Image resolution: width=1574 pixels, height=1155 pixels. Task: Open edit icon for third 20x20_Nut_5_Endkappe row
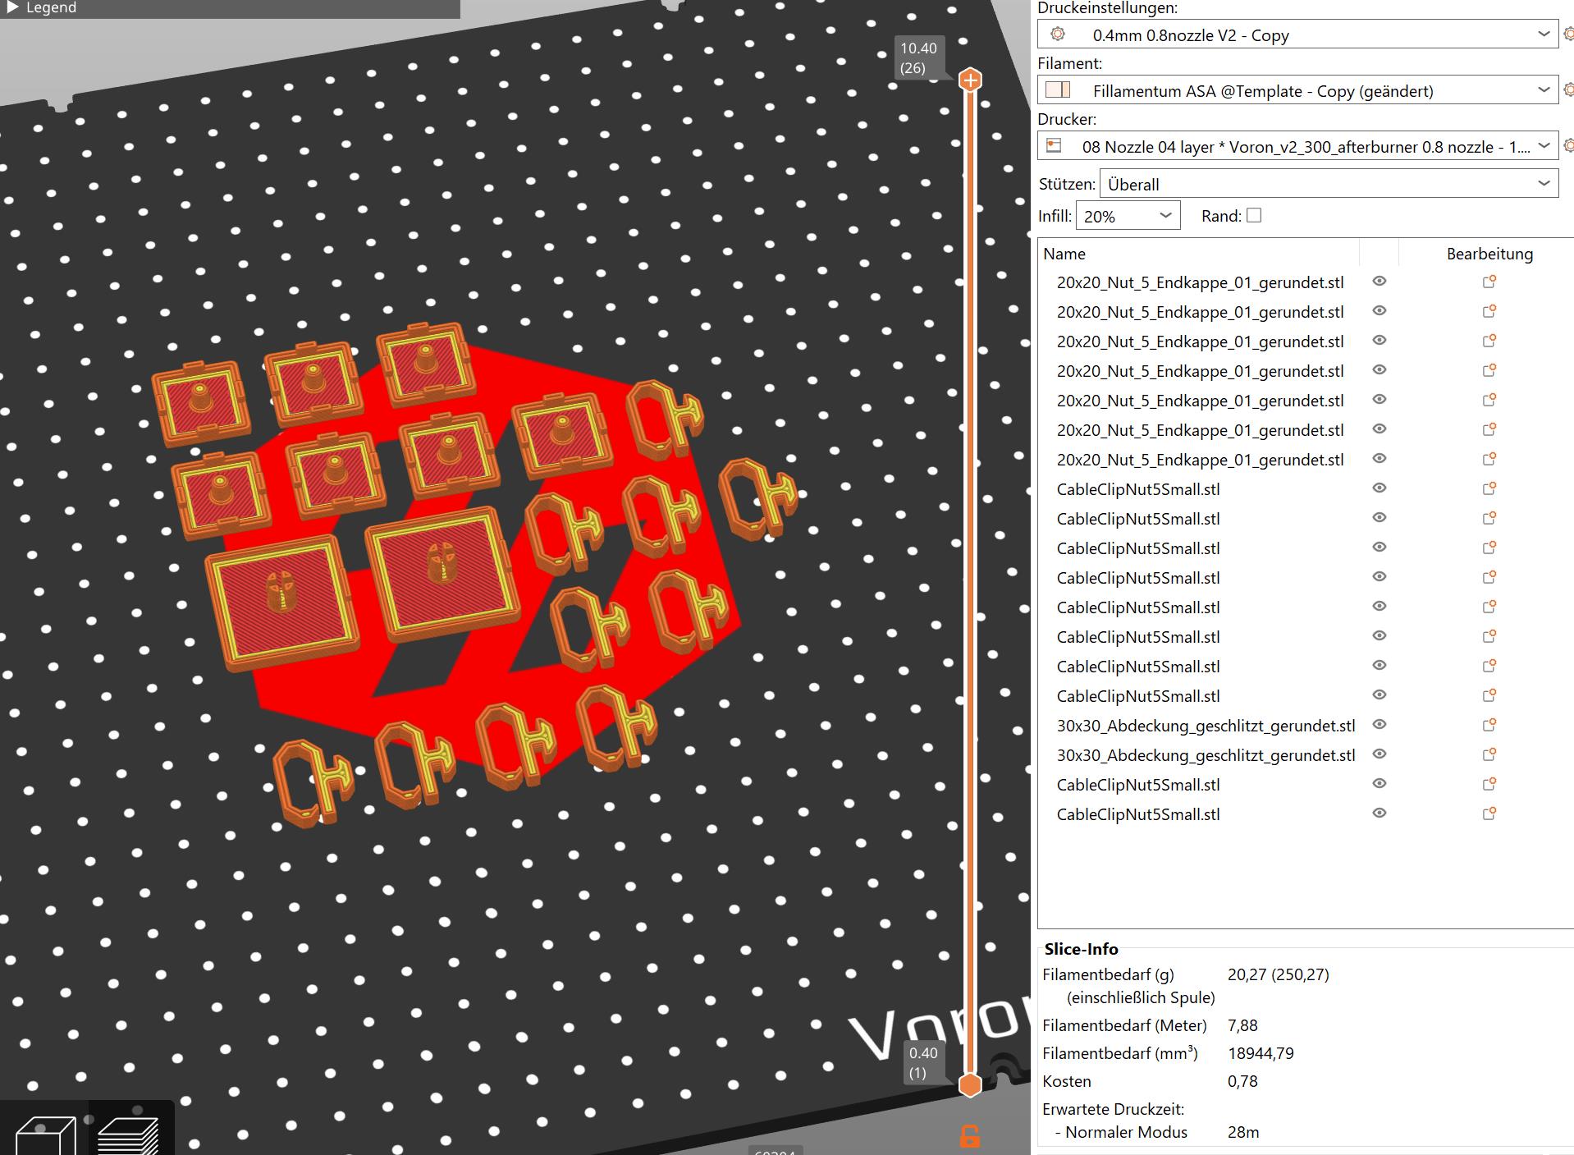click(x=1489, y=341)
